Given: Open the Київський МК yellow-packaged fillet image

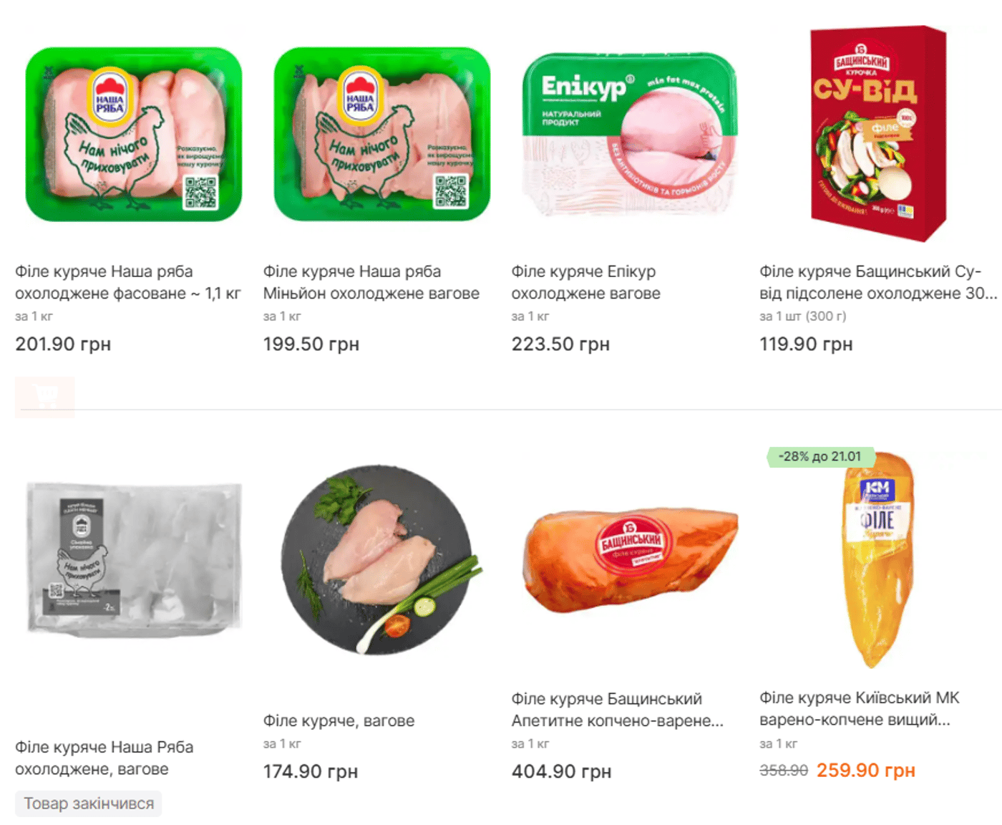Looking at the screenshot, I should 878,560.
